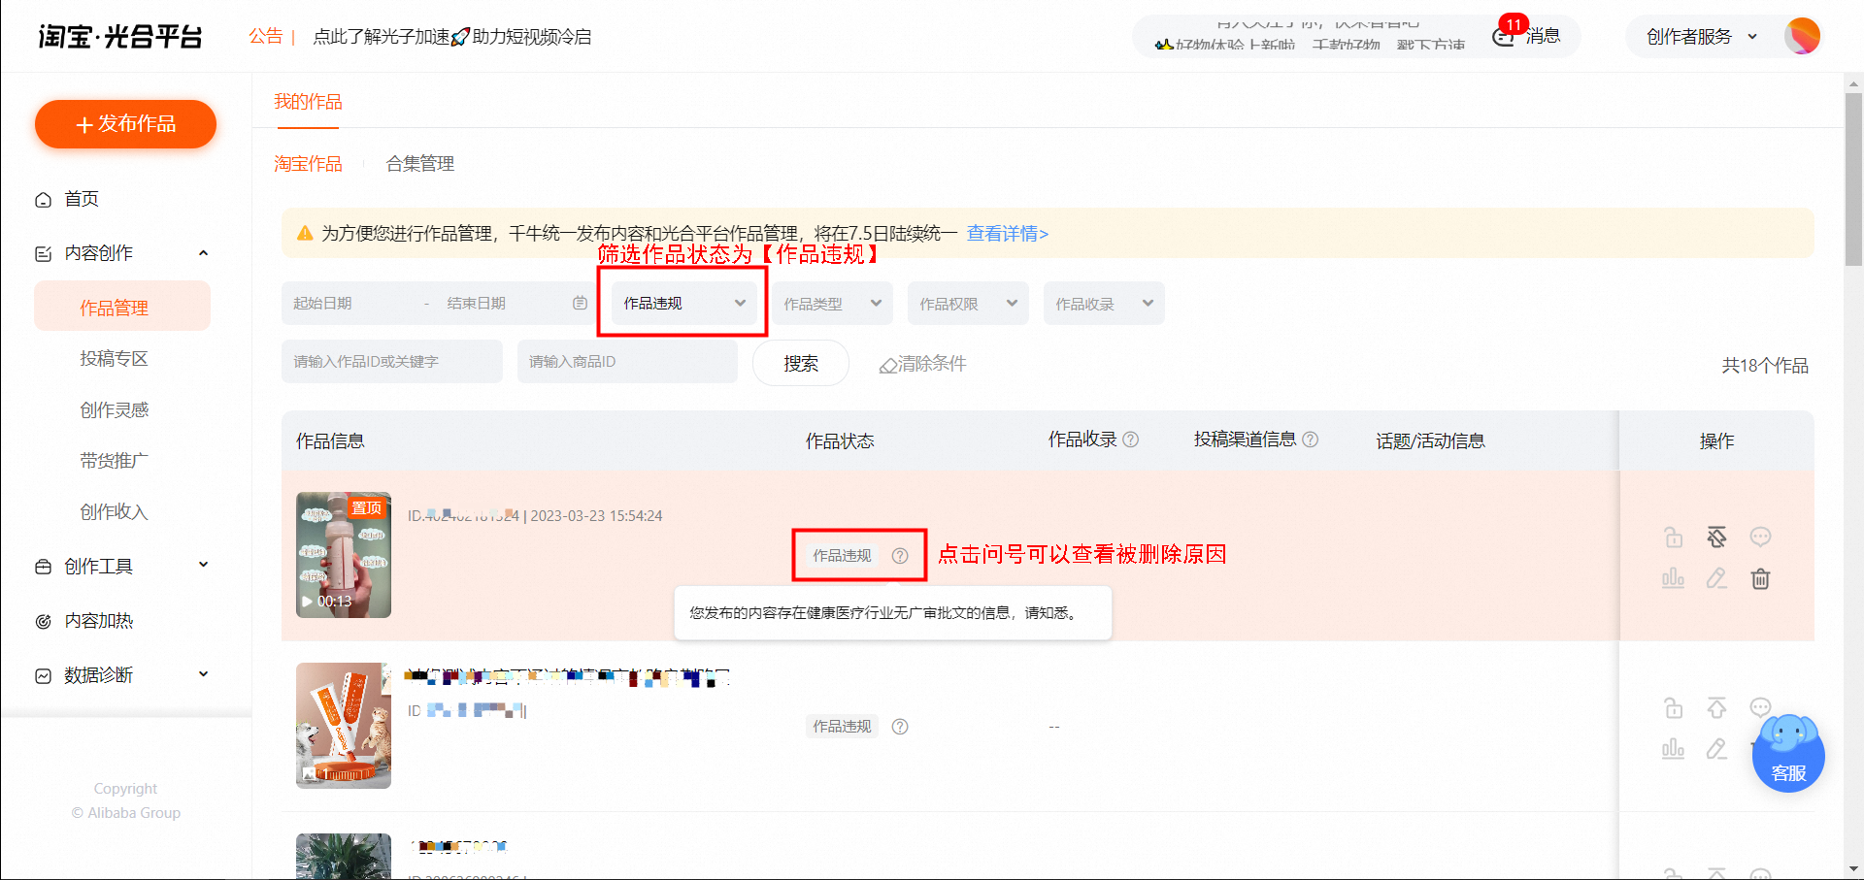Open the 查看详情 link in the notice
Viewport: 1864px width, 880px height.
(x=1008, y=234)
